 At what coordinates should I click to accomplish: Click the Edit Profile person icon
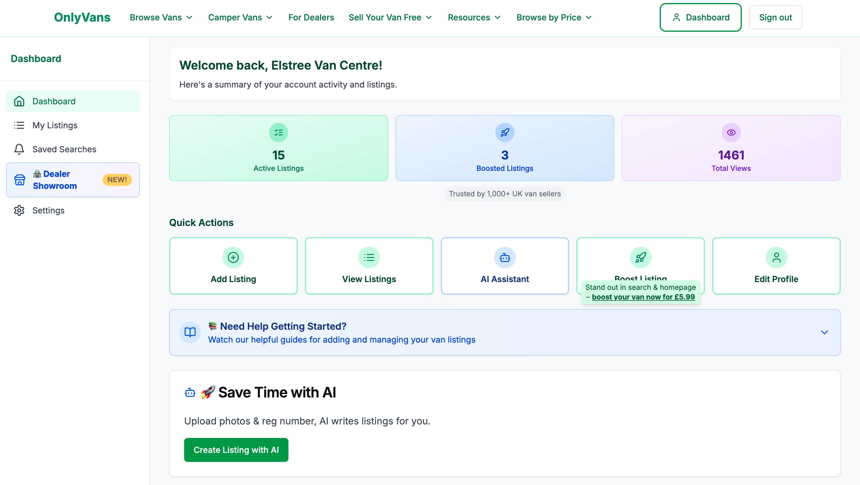tap(776, 257)
